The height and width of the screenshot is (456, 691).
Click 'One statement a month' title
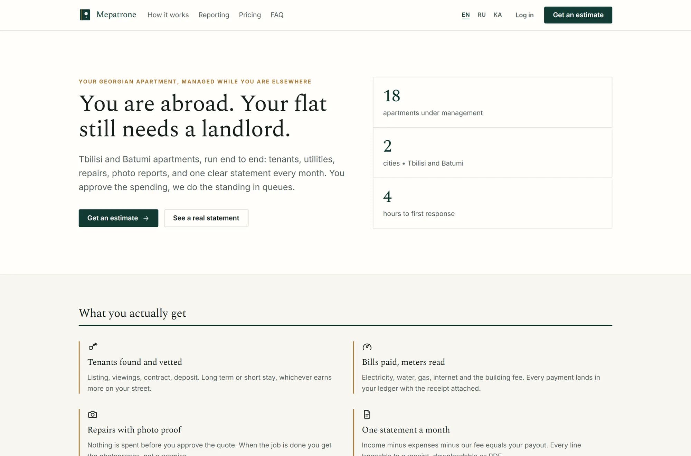[x=406, y=430]
